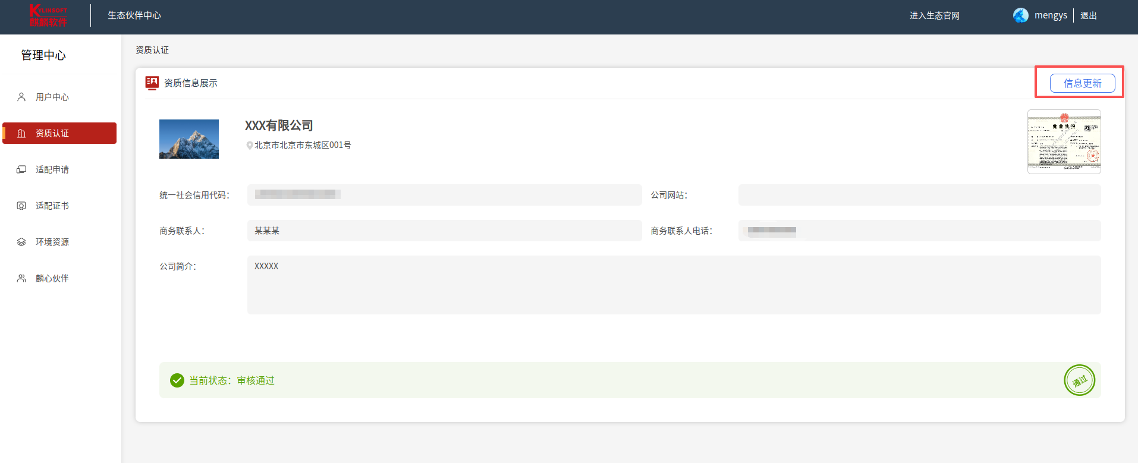Open the 用户中心 menu item
The width and height of the screenshot is (1138, 463).
(52, 97)
